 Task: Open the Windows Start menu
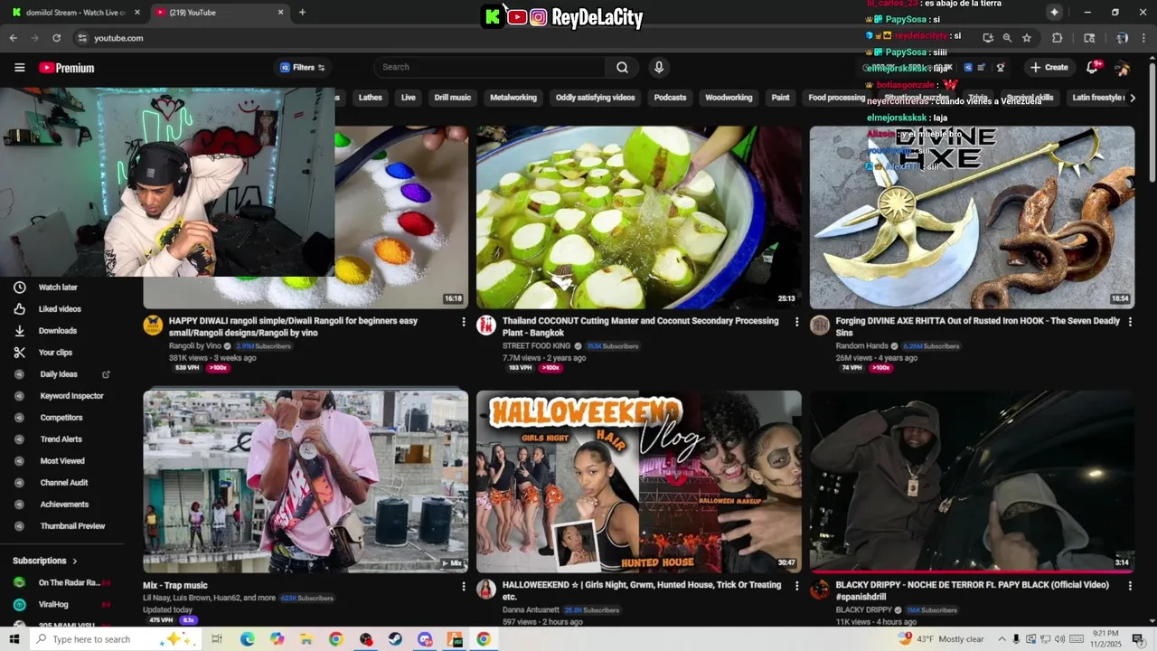[x=14, y=639]
